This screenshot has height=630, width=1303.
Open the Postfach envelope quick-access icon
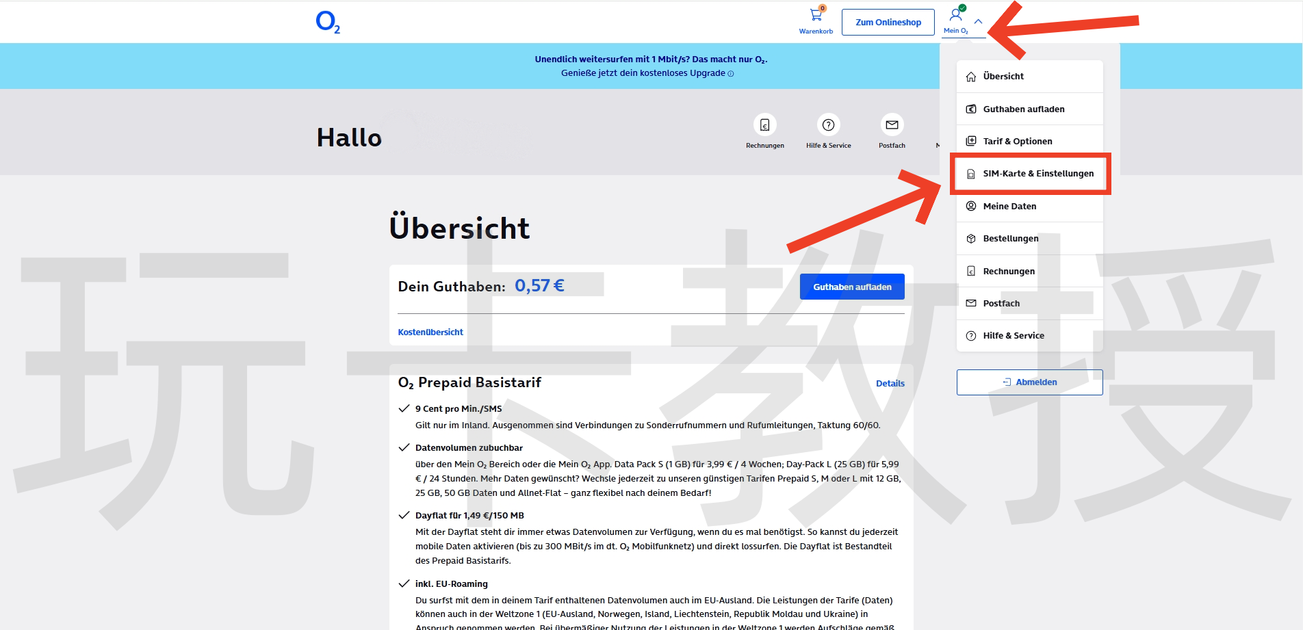[892, 124]
